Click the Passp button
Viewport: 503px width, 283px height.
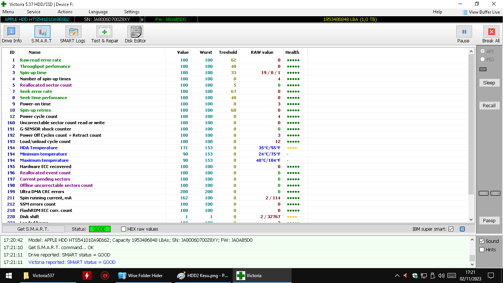[x=489, y=220]
